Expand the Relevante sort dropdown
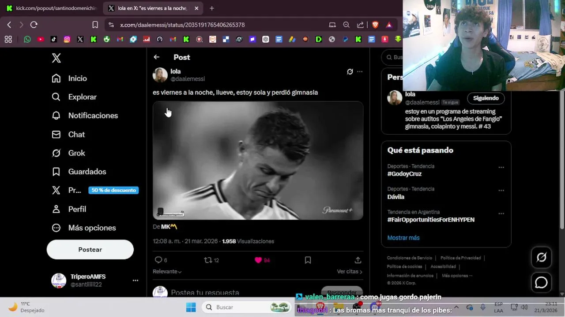 click(x=167, y=272)
